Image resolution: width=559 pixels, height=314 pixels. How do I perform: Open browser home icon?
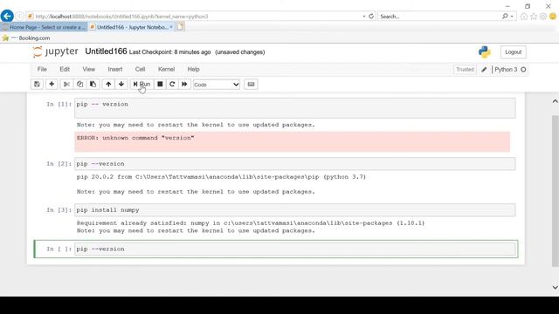coord(524,17)
